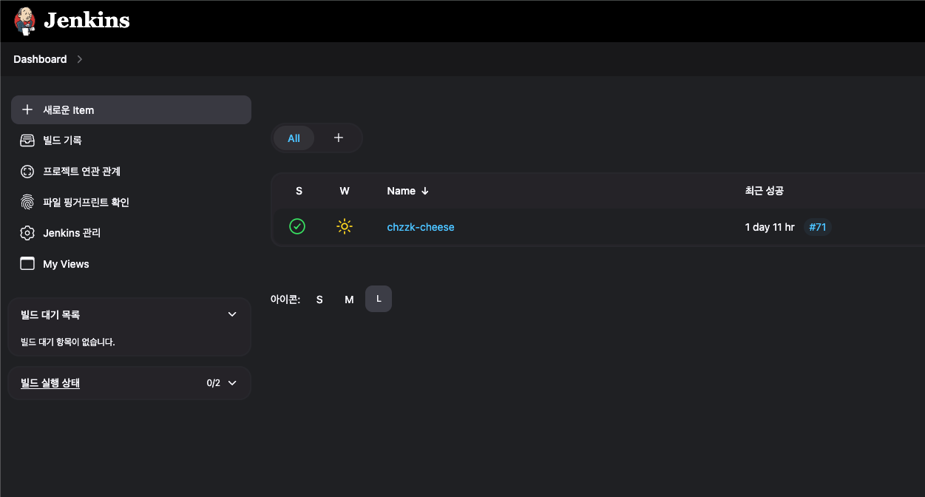Image resolution: width=925 pixels, height=497 pixels.
Task: Open build #71 link
Action: pos(818,227)
